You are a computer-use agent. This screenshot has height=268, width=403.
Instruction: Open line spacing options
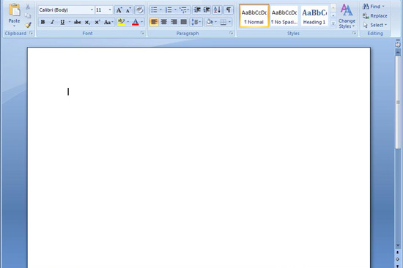[196, 22]
